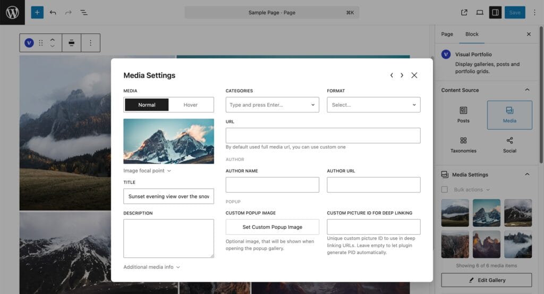Click the Set Custom Popup Image button

[x=273, y=227]
